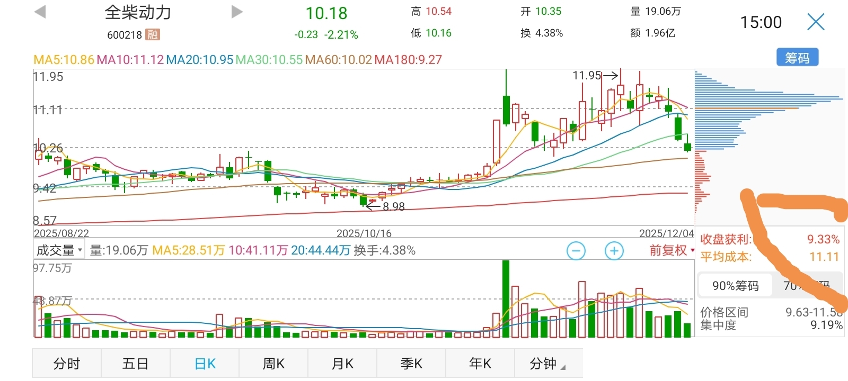
Task: Zoom out chart with the minus icon
Action: 576,251
